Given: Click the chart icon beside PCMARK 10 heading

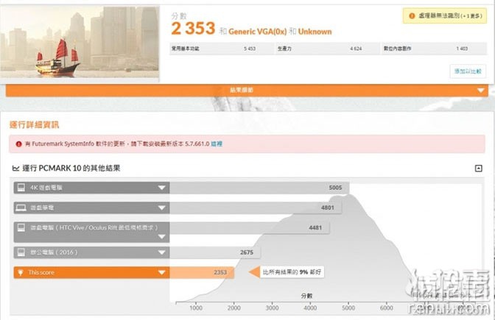Looking at the screenshot, I should (15, 168).
